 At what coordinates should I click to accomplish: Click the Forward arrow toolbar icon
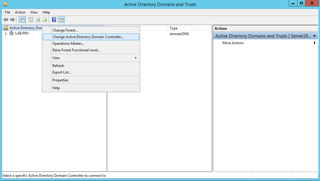click(x=13, y=20)
